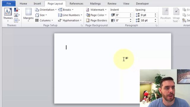Click the Indent Right value field
The height and width of the screenshot is (107, 190).
click(122, 21)
